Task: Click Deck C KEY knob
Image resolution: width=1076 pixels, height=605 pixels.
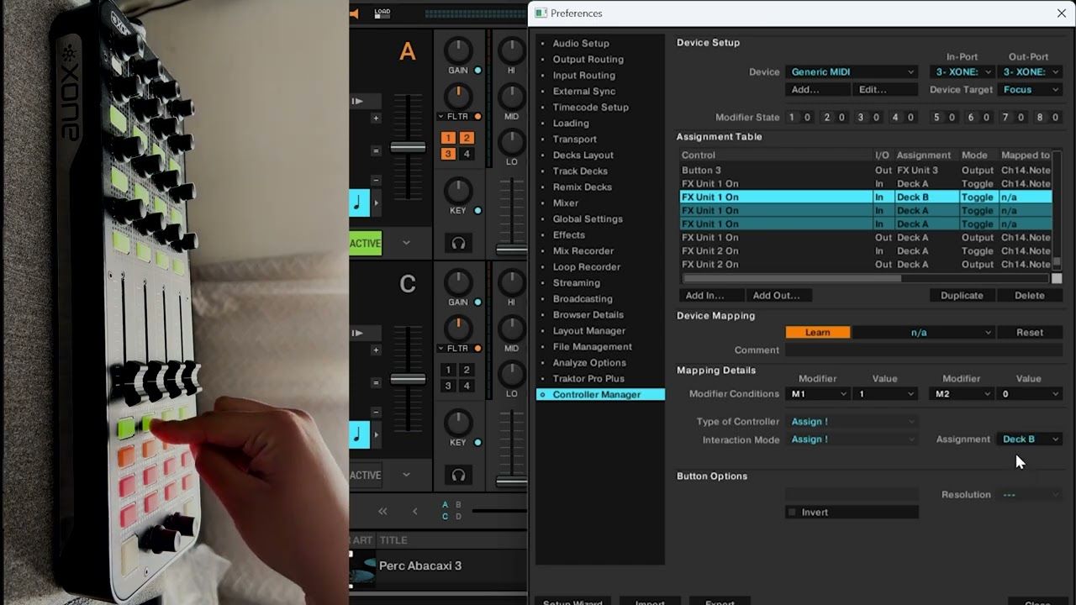Action: [x=457, y=422]
